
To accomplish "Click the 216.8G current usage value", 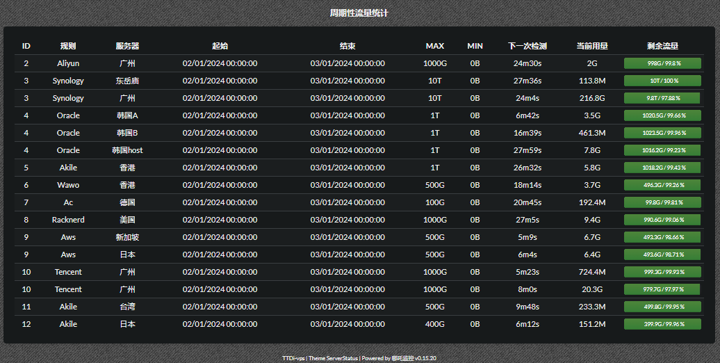I will pyautogui.click(x=592, y=98).
